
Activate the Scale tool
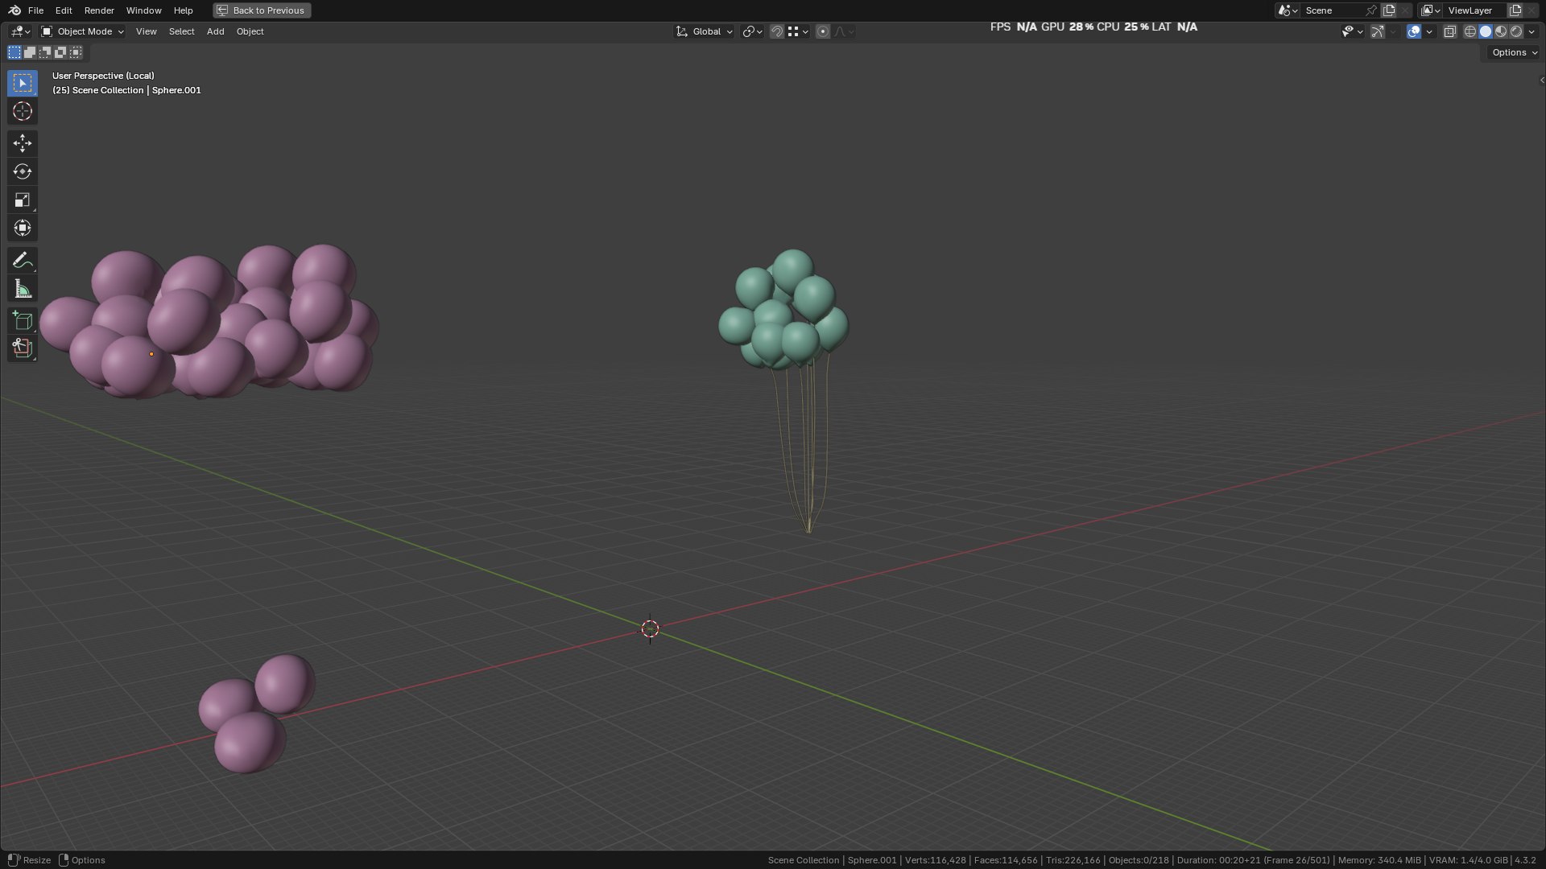pyautogui.click(x=23, y=200)
